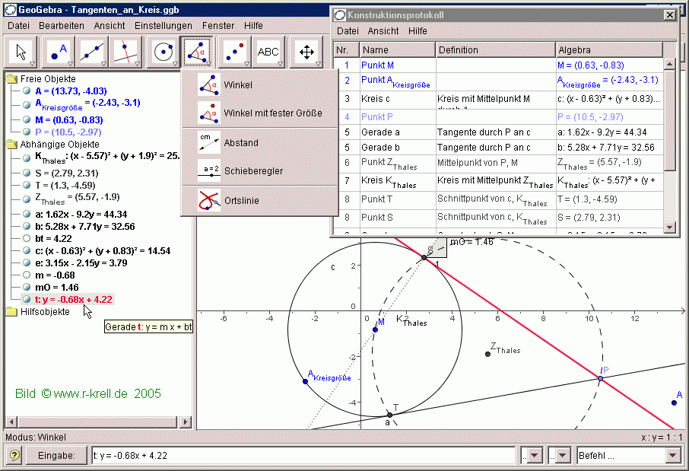This screenshot has height=471, width=689.
Task: Activate the ABC text tool
Action: pyautogui.click(x=268, y=51)
